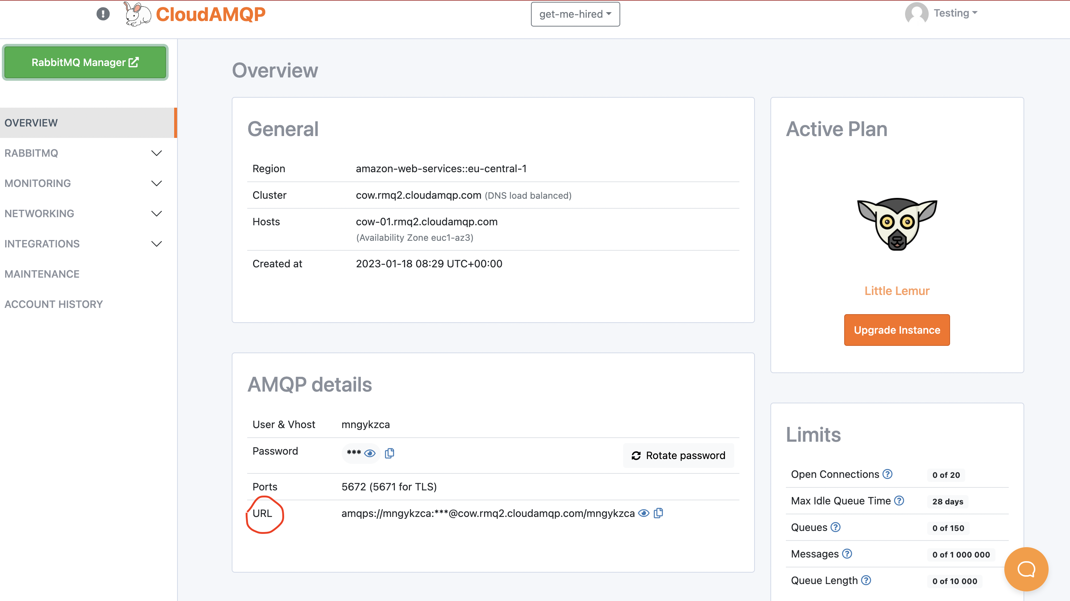Viewport: 1070px width, 601px height.
Task: Select the amqps URL text
Action: click(x=488, y=513)
